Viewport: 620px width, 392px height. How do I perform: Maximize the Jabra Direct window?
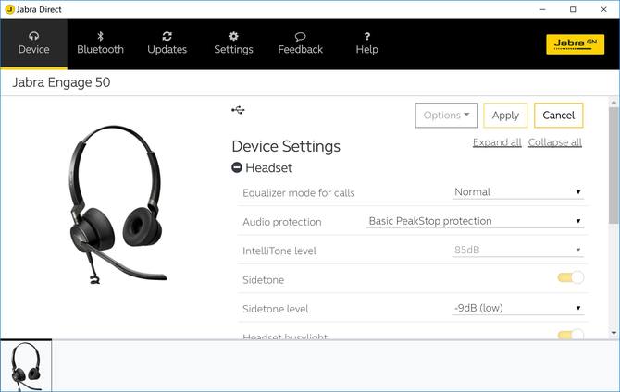pos(573,9)
